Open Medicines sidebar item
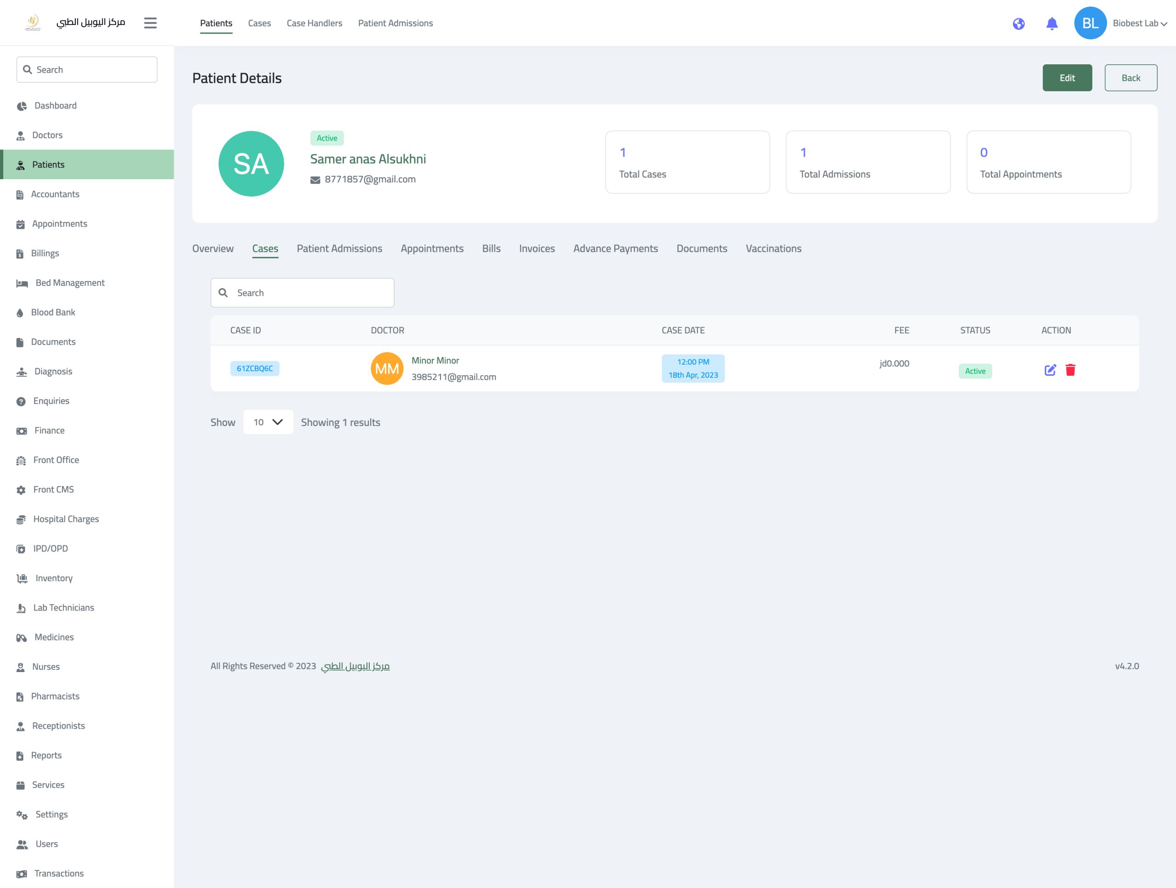 [x=87, y=637]
